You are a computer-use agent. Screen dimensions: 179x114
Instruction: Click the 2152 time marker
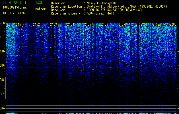[36, 25]
